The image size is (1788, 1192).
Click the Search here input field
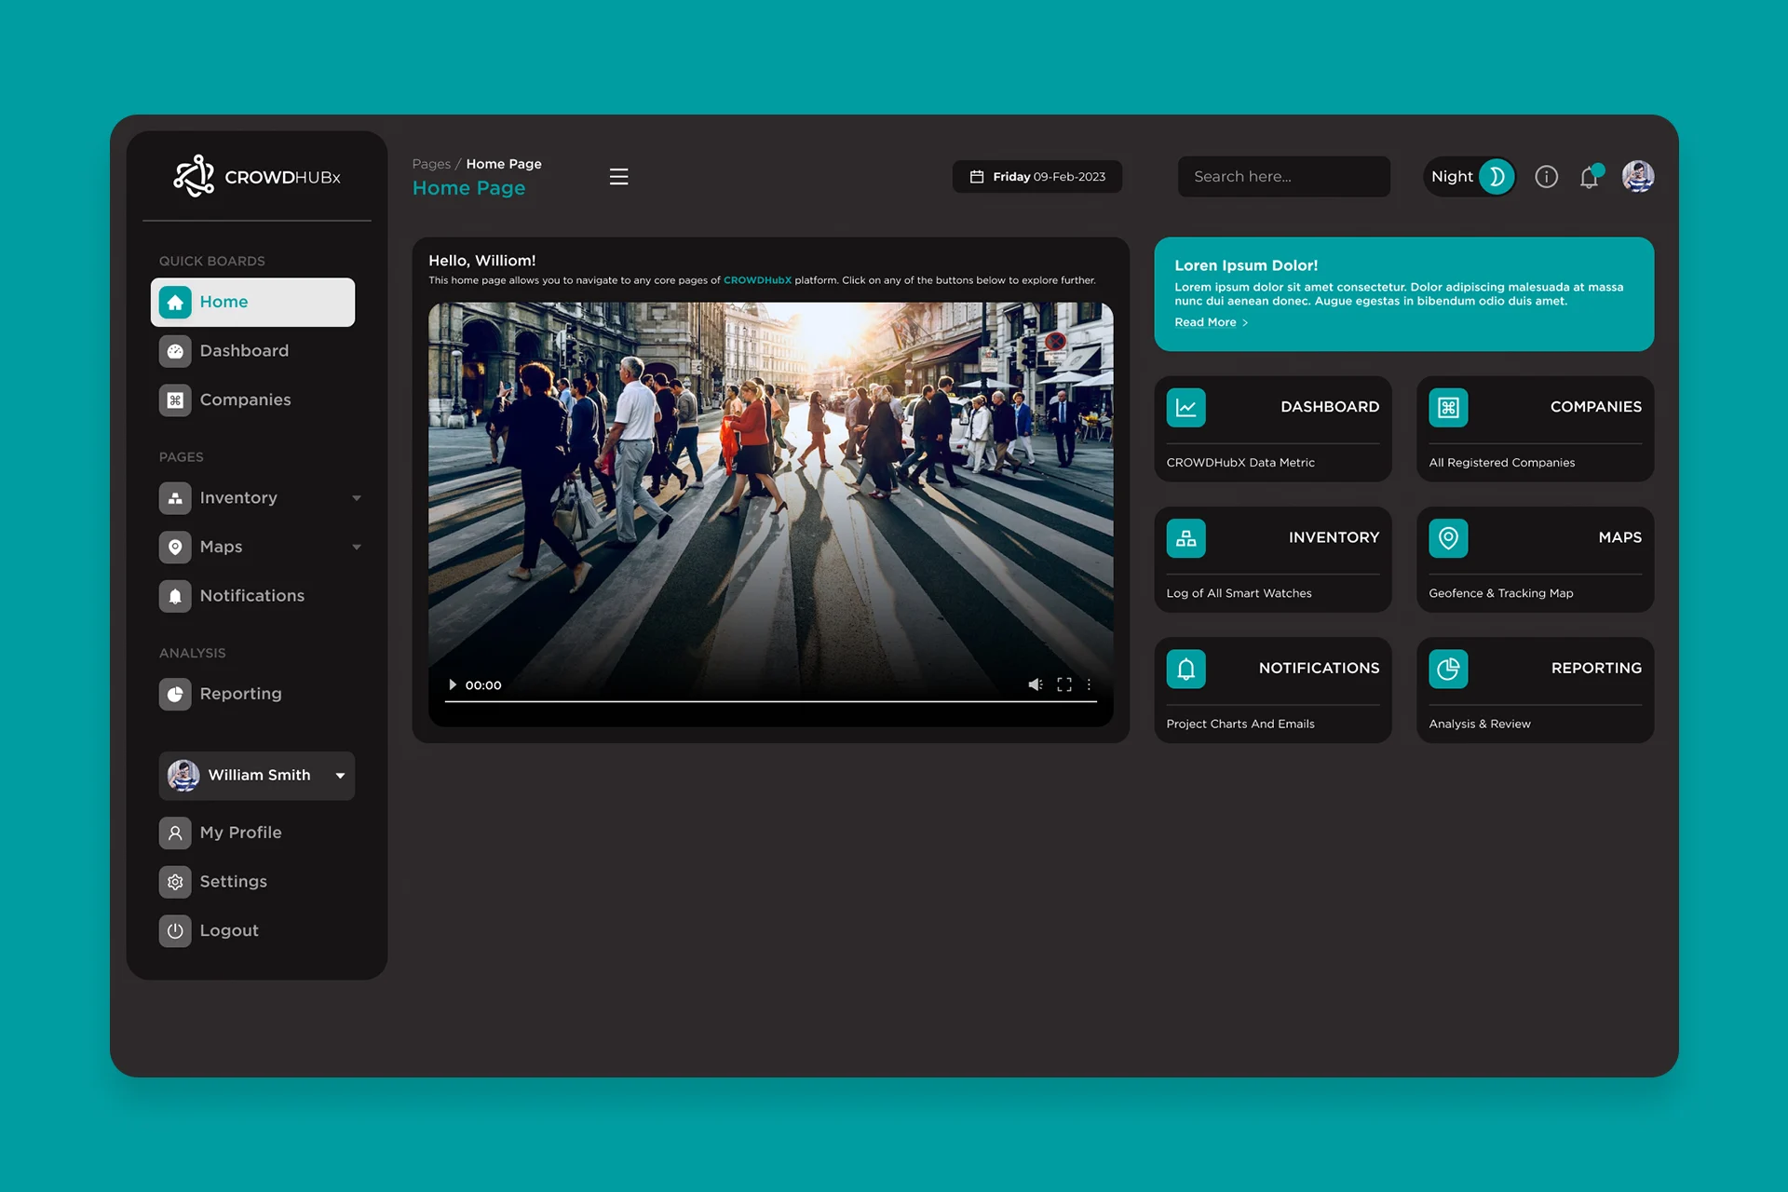click(x=1283, y=177)
